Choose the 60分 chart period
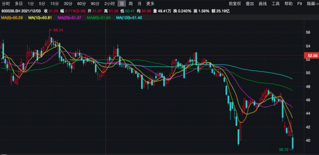The width and height of the screenshot is (319, 155). (x=81, y=3)
